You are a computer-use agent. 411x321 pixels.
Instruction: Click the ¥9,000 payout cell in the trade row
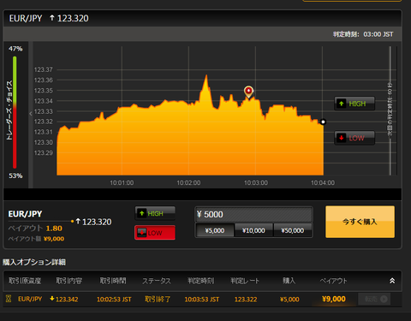[x=334, y=299]
